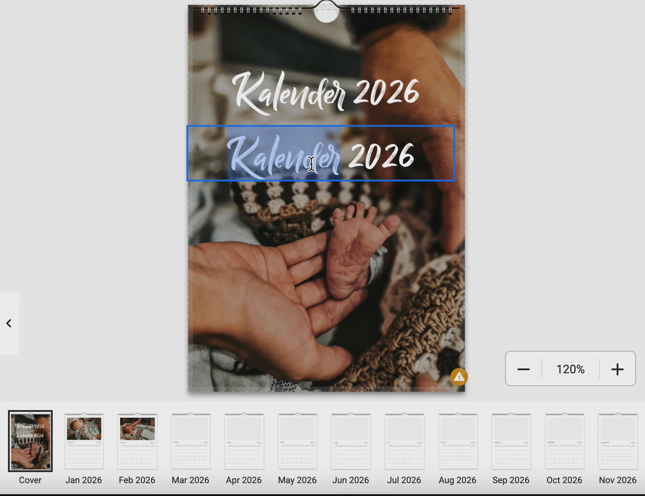This screenshot has height=496, width=645.
Task: Open the Aug 2026 page thumbnail
Action: [x=458, y=441]
